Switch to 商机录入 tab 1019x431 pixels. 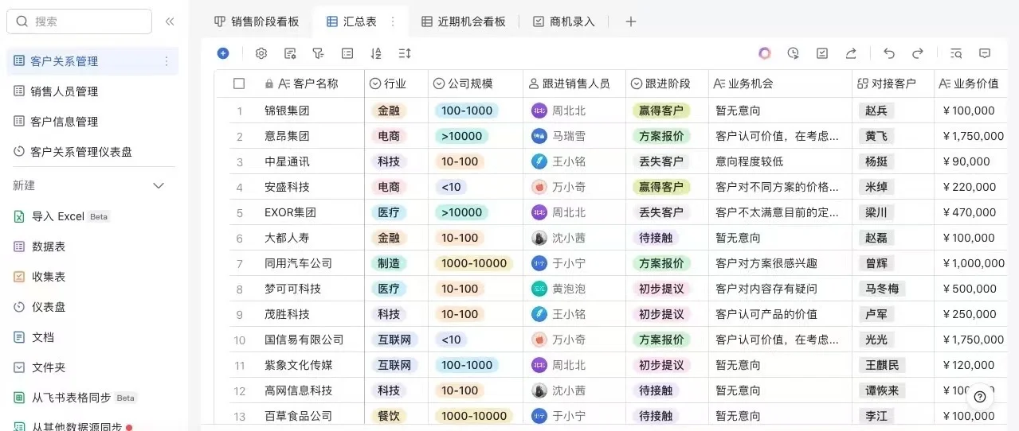pyautogui.click(x=564, y=21)
